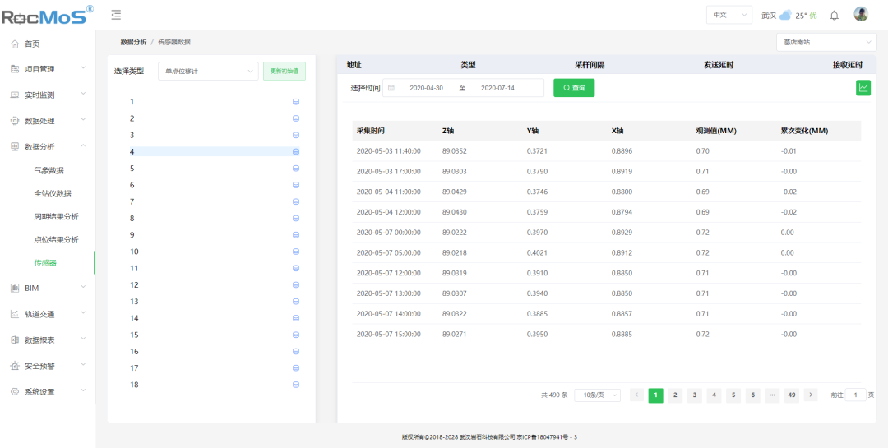The width and height of the screenshot is (888, 448).
Task: Click end date 2020-07-14 field
Action: click(497, 88)
